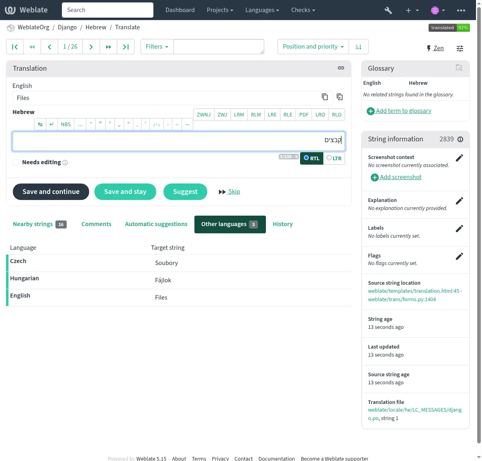Image resolution: width=482 pixels, height=461 pixels.
Task: Open Automatic suggestions tab
Action: pyautogui.click(x=156, y=224)
